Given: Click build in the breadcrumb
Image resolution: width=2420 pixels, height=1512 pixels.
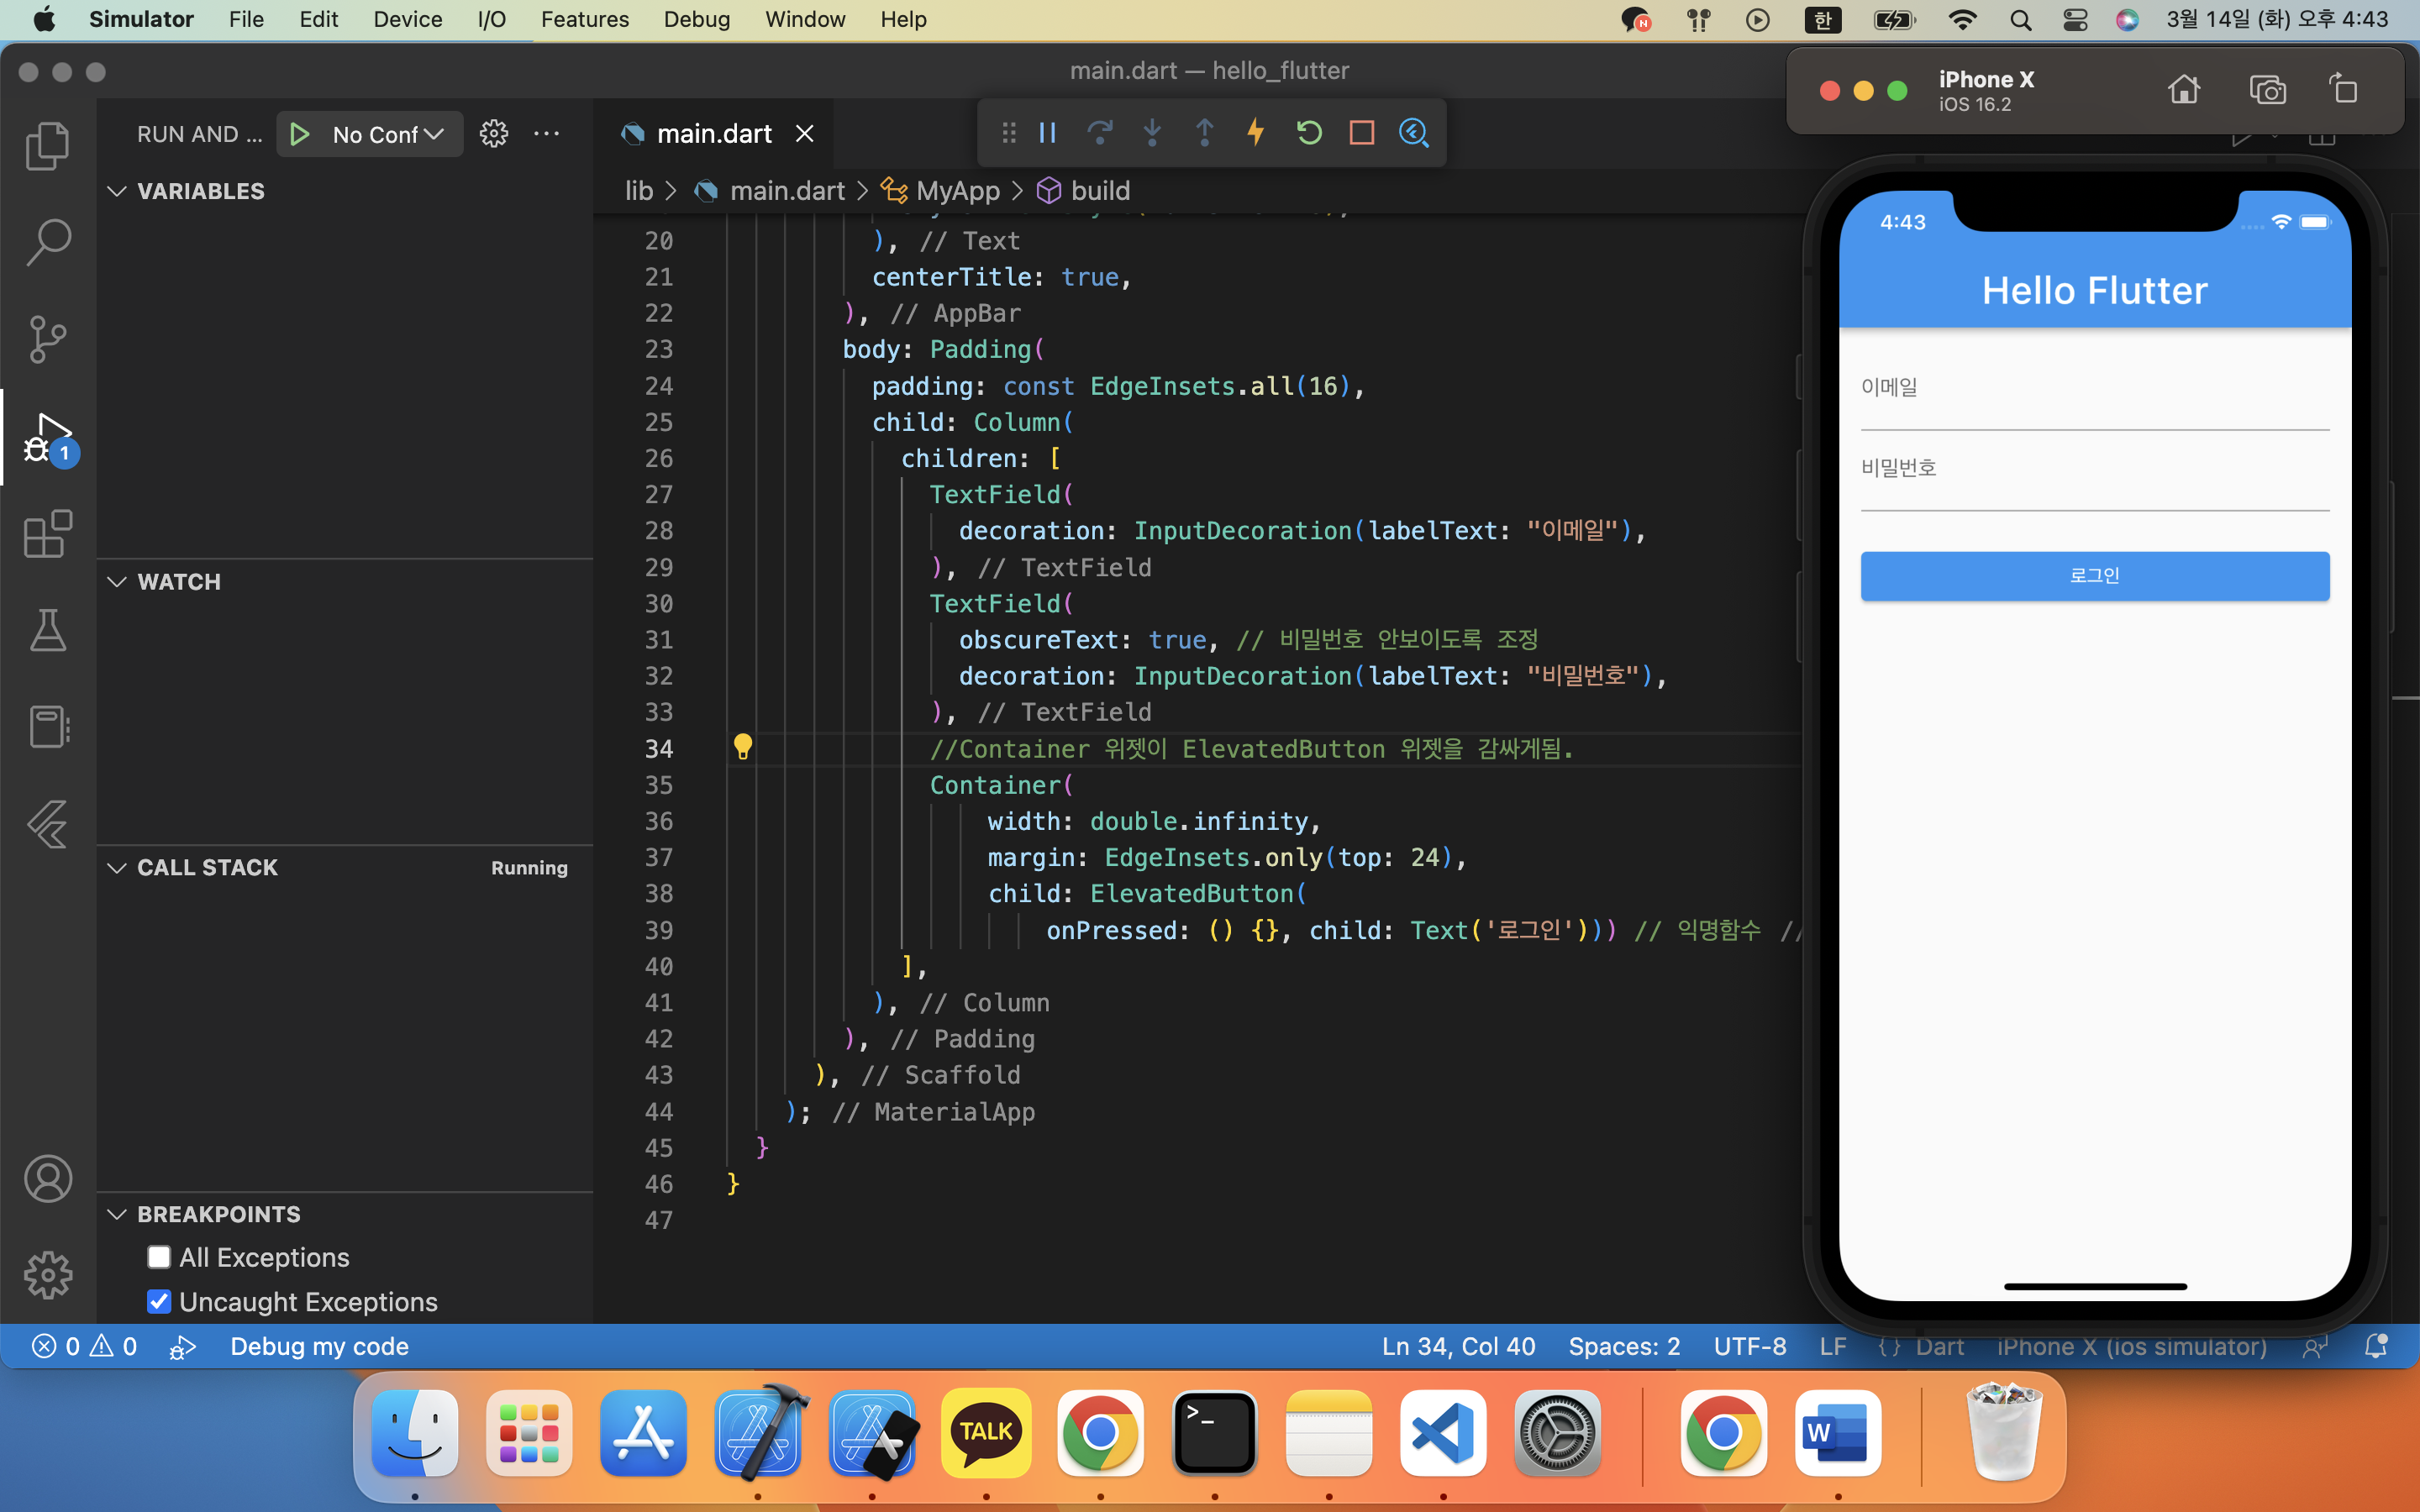Looking at the screenshot, I should (x=1100, y=191).
